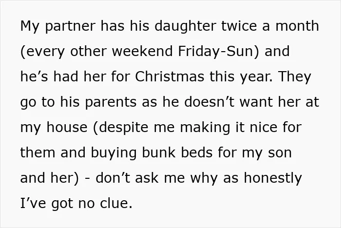This screenshot has height=228, width=341.
Task: Click the word "doesn't"
Action: point(209,102)
